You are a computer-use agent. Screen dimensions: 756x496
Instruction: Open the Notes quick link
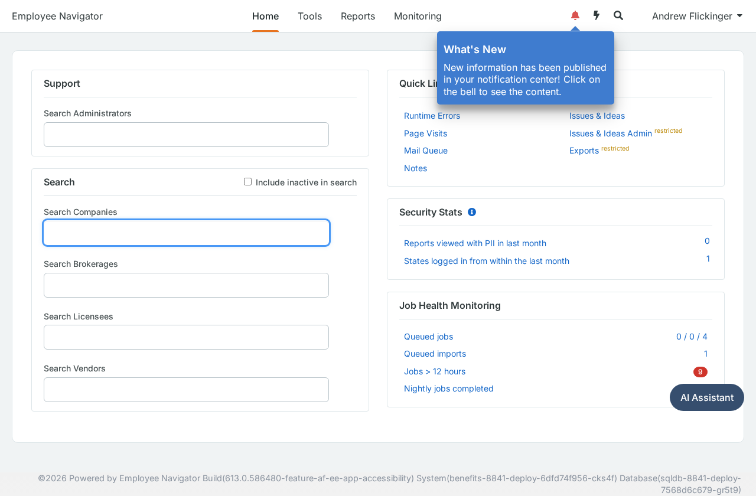(x=415, y=168)
